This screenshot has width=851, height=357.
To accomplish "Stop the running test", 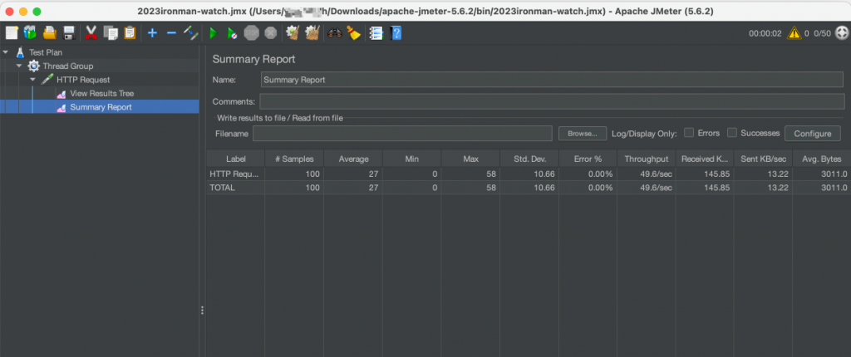I will [x=251, y=33].
